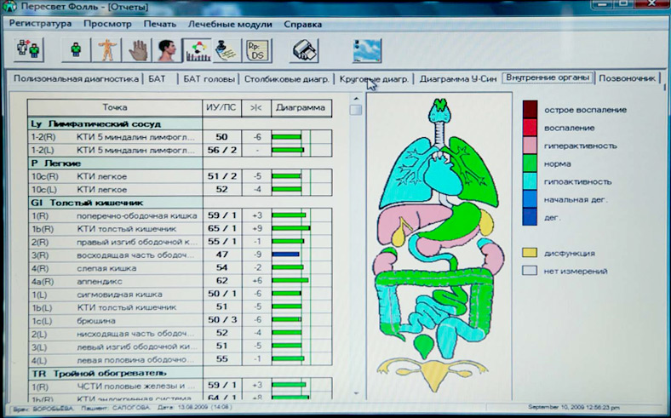Click the patient registration icon with two figures

(28, 50)
